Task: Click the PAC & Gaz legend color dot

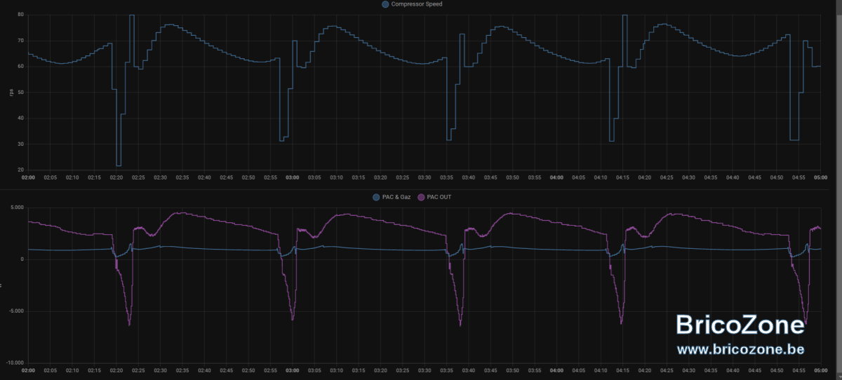Action: (x=376, y=198)
